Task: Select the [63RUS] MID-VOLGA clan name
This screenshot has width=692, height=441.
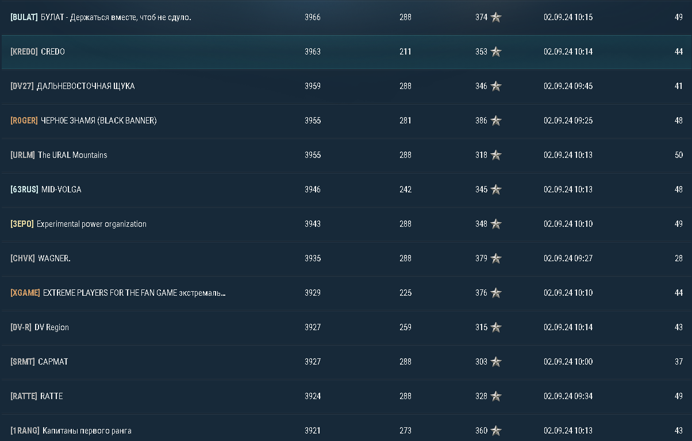Action: click(61, 189)
